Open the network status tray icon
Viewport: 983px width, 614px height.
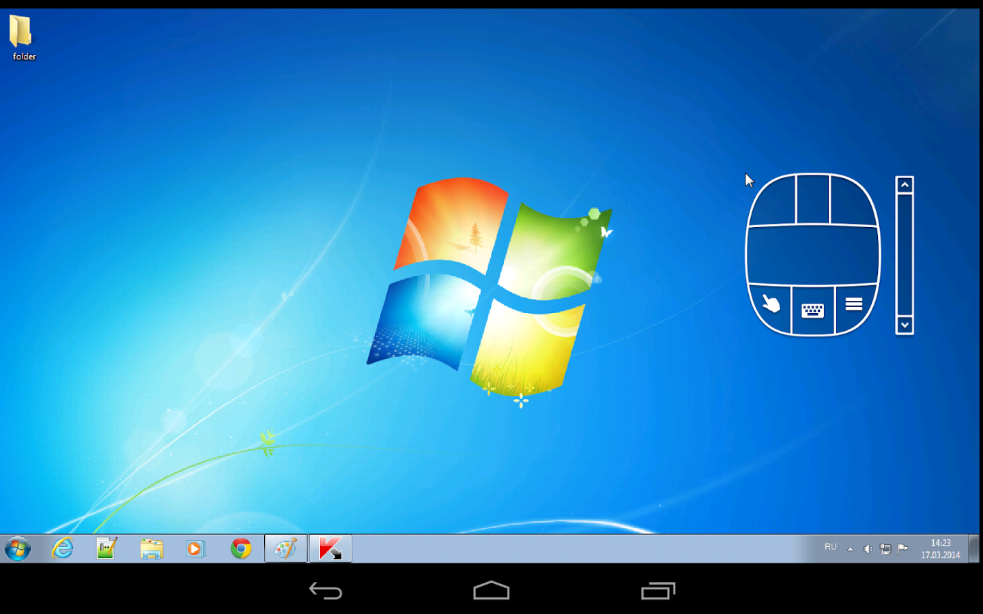tap(885, 548)
